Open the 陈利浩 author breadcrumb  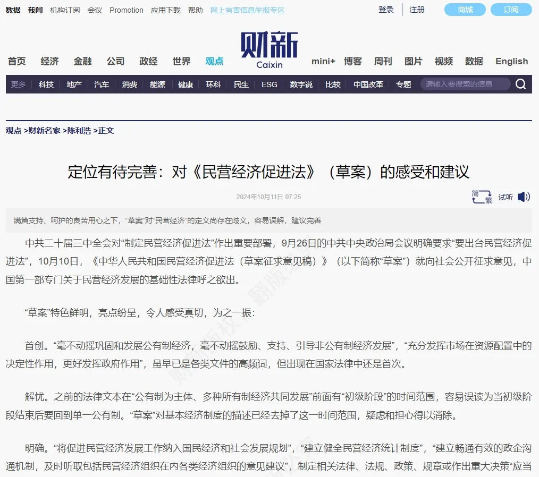(80, 131)
